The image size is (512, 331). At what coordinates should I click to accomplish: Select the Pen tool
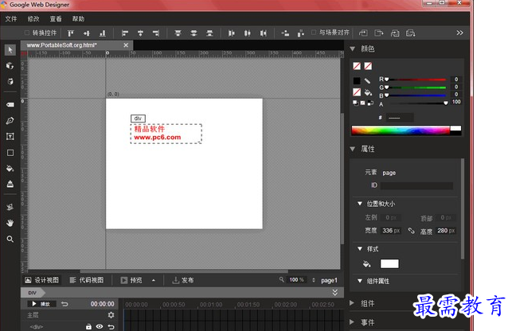10,120
